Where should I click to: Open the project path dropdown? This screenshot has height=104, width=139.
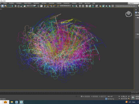126,6
